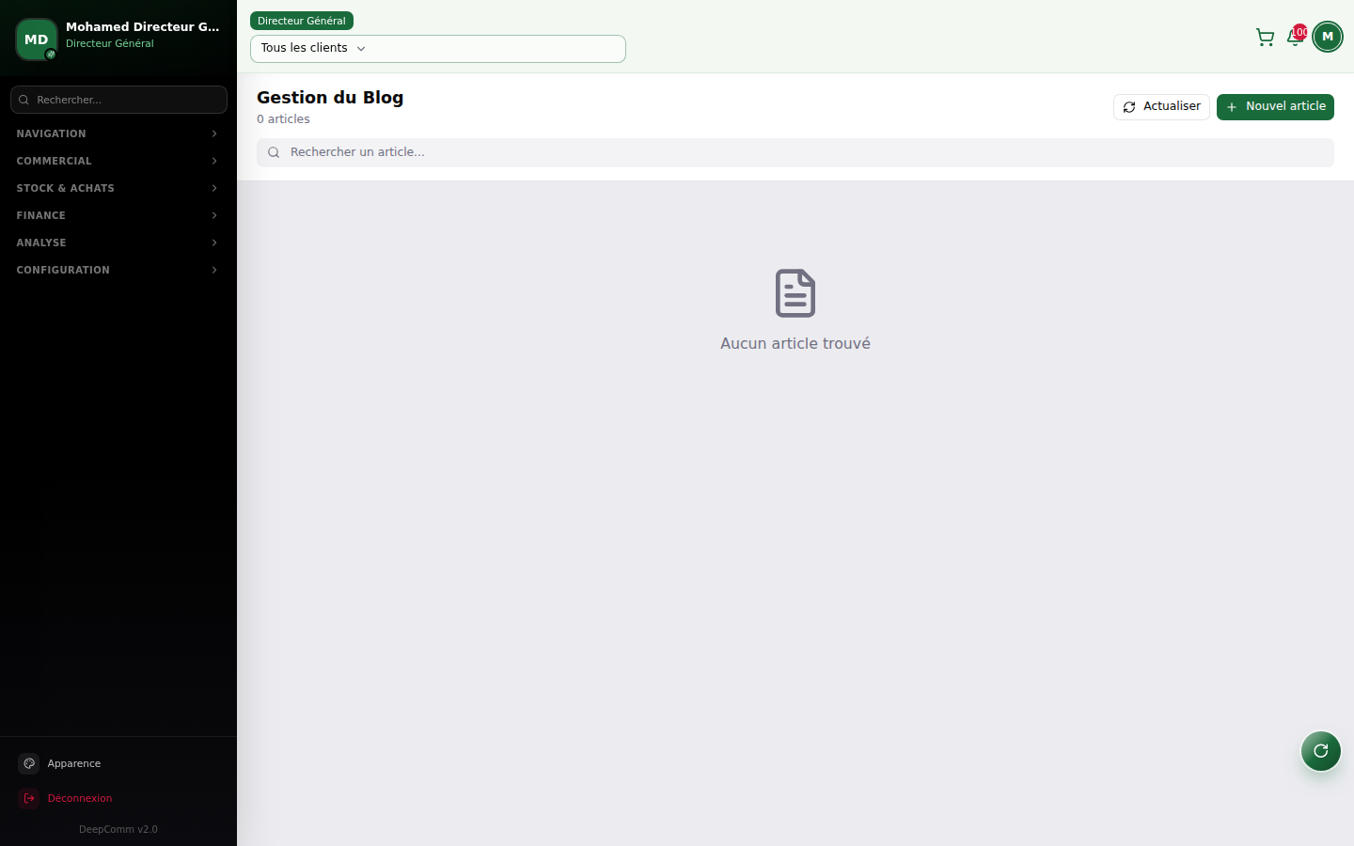Viewport: 1354px width, 846px height.
Task: Expand the NAVIGATION sidebar section
Action: 118,133
